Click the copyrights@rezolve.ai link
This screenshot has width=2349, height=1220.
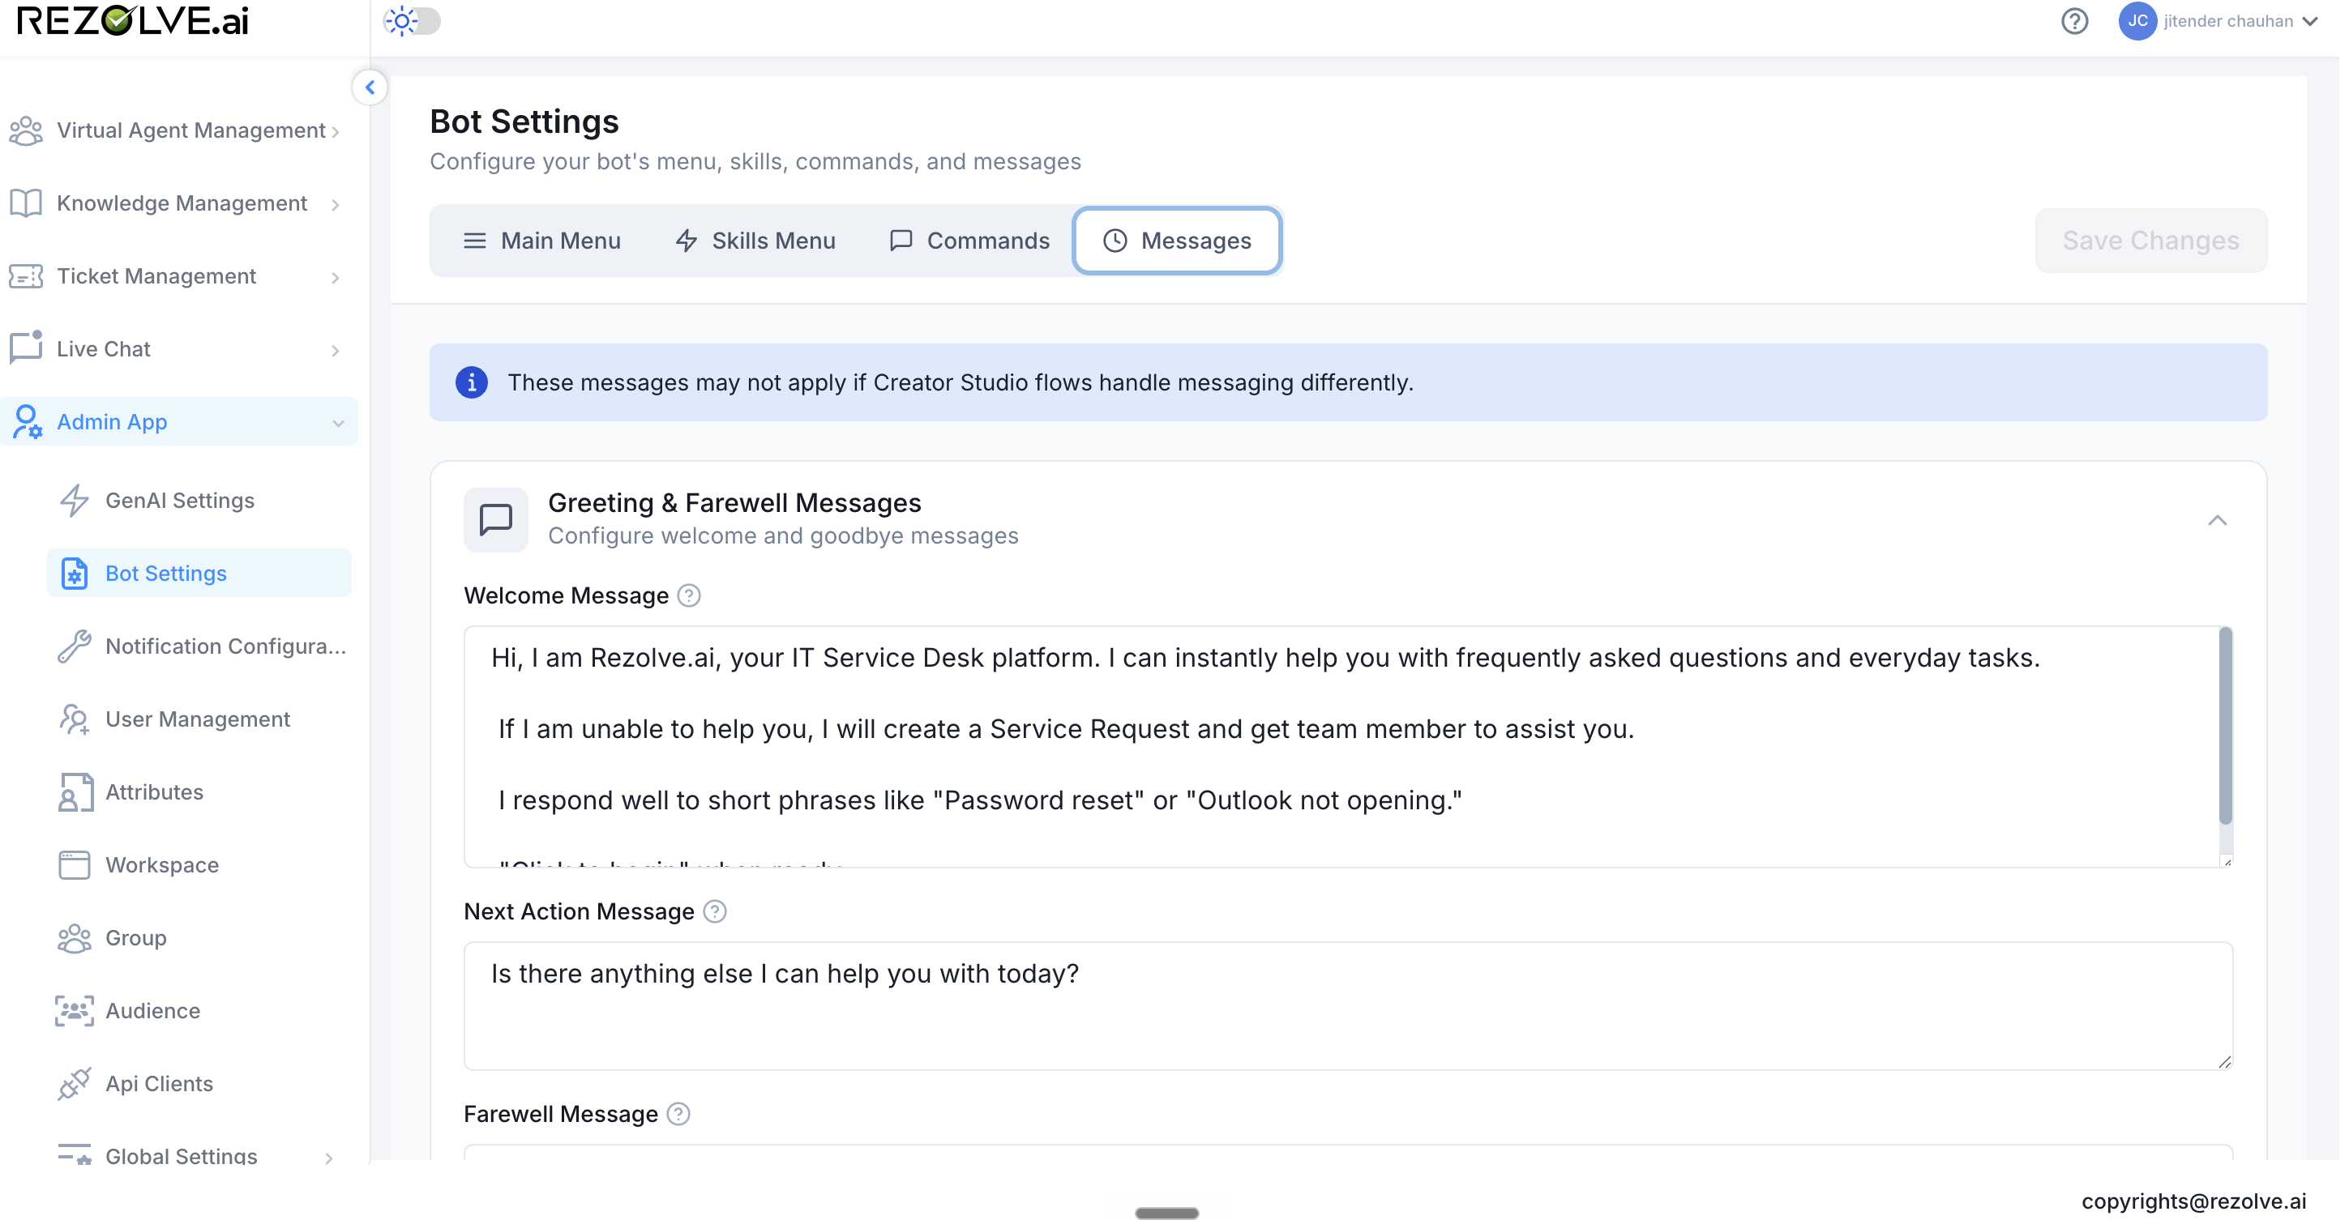2194,1201
